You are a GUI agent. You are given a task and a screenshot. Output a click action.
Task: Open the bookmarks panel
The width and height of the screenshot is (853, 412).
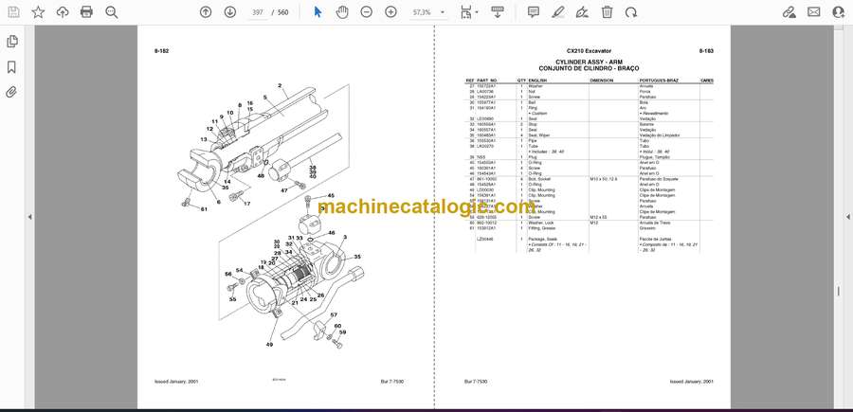(x=11, y=67)
